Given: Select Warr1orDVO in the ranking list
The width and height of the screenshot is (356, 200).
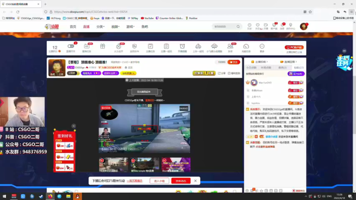Looking at the screenshot, I should [x=265, y=83].
